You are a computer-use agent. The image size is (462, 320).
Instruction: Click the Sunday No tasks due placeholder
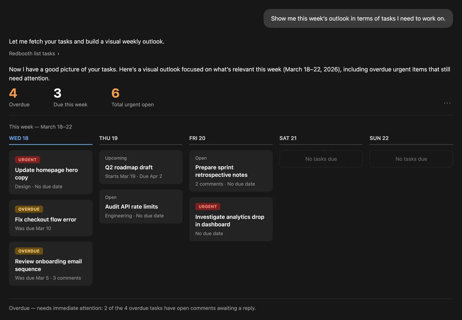411,159
